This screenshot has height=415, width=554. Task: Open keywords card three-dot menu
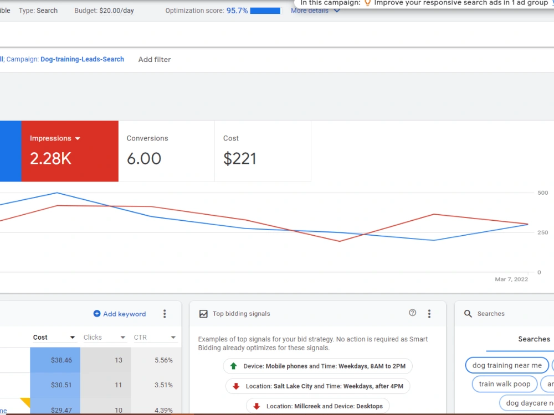(165, 314)
